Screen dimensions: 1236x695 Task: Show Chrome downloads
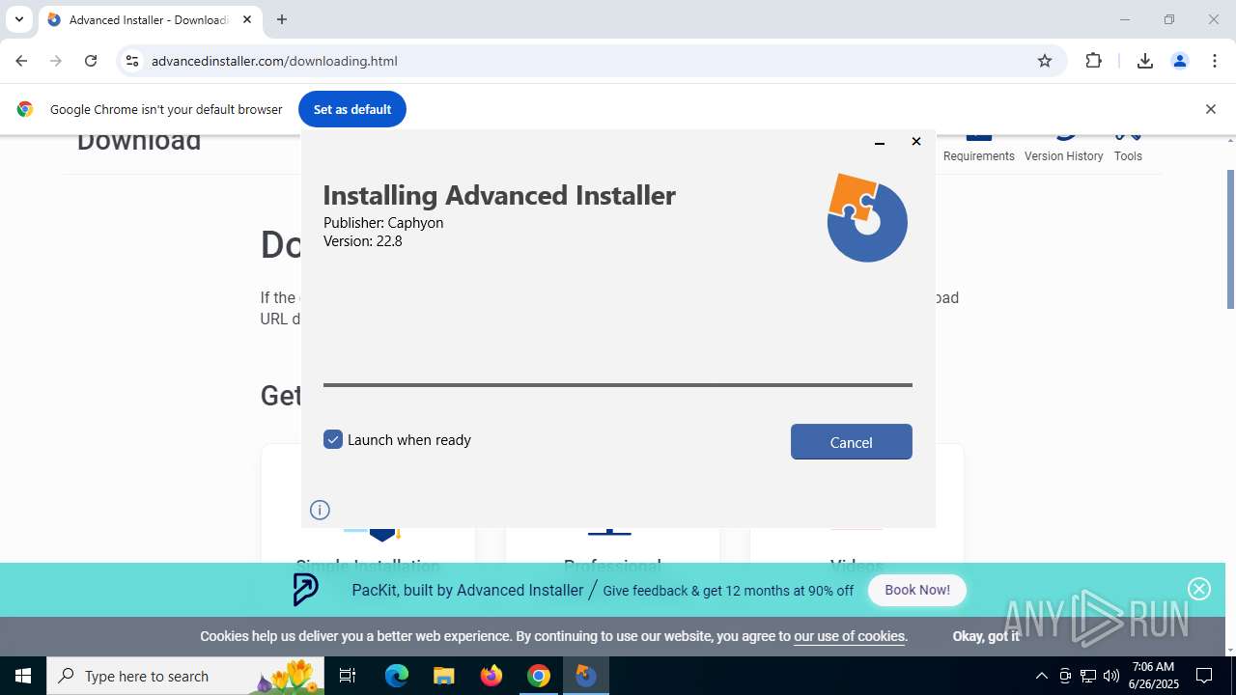pyautogui.click(x=1145, y=61)
